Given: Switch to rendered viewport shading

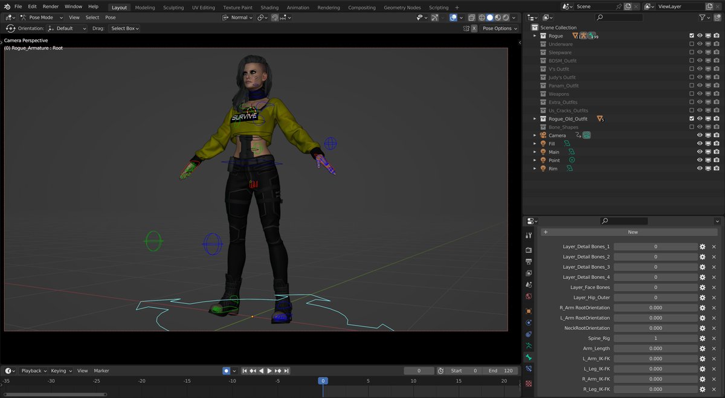Looking at the screenshot, I should 505,18.
